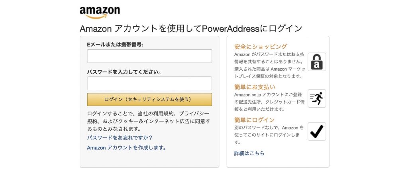Focus the password input field
The width and height of the screenshot is (408, 174).
tap(149, 83)
